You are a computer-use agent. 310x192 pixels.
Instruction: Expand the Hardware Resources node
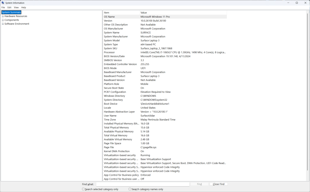click(3, 16)
